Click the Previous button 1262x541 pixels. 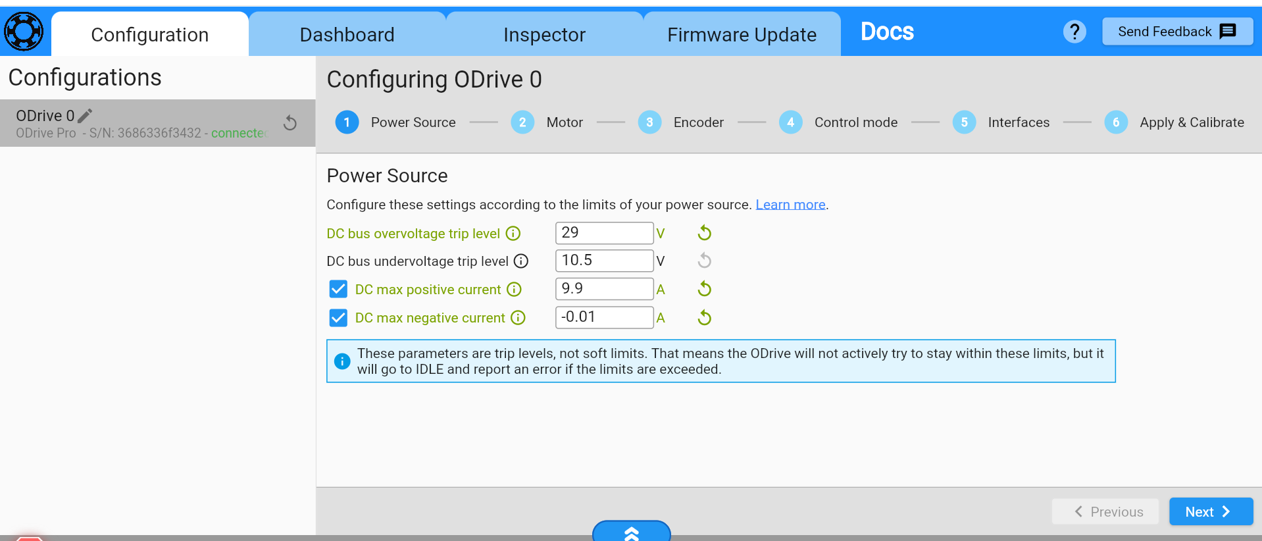click(1105, 511)
